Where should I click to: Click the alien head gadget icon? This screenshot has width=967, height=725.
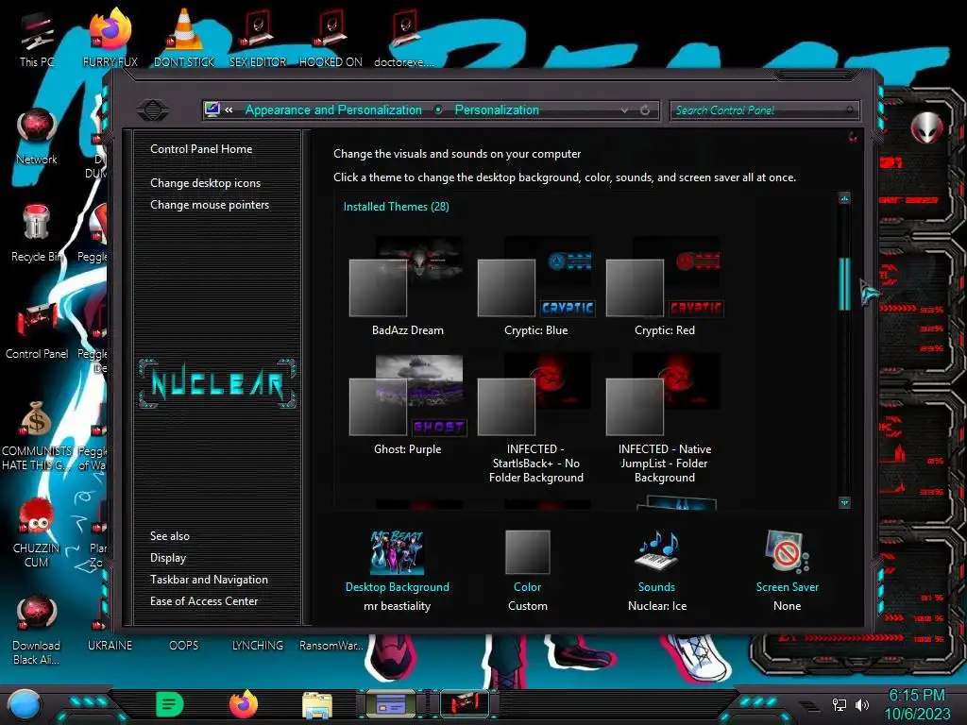[x=927, y=127]
